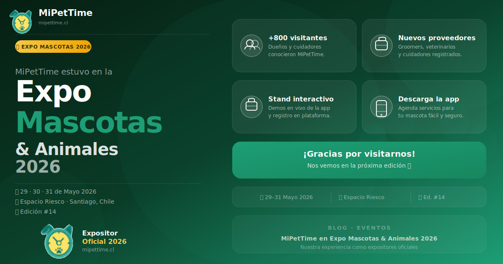The image size is (503, 264).
Task: Open the +800 visitantes card
Action: click(294, 46)
